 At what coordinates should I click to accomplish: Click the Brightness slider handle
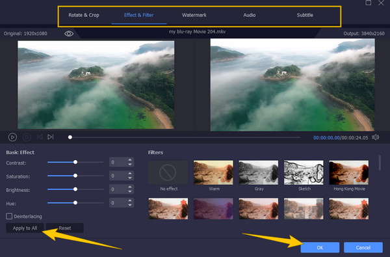[x=75, y=189]
